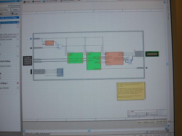
Task: Click the Home navigation icon
Action: 25,2
